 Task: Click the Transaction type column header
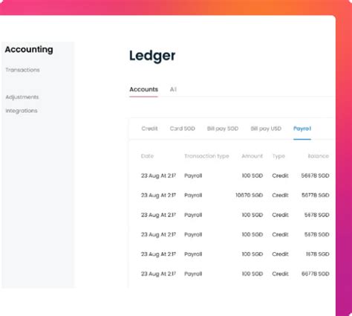point(206,156)
